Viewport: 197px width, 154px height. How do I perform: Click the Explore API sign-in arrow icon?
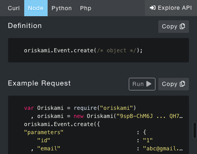pos(153,8)
